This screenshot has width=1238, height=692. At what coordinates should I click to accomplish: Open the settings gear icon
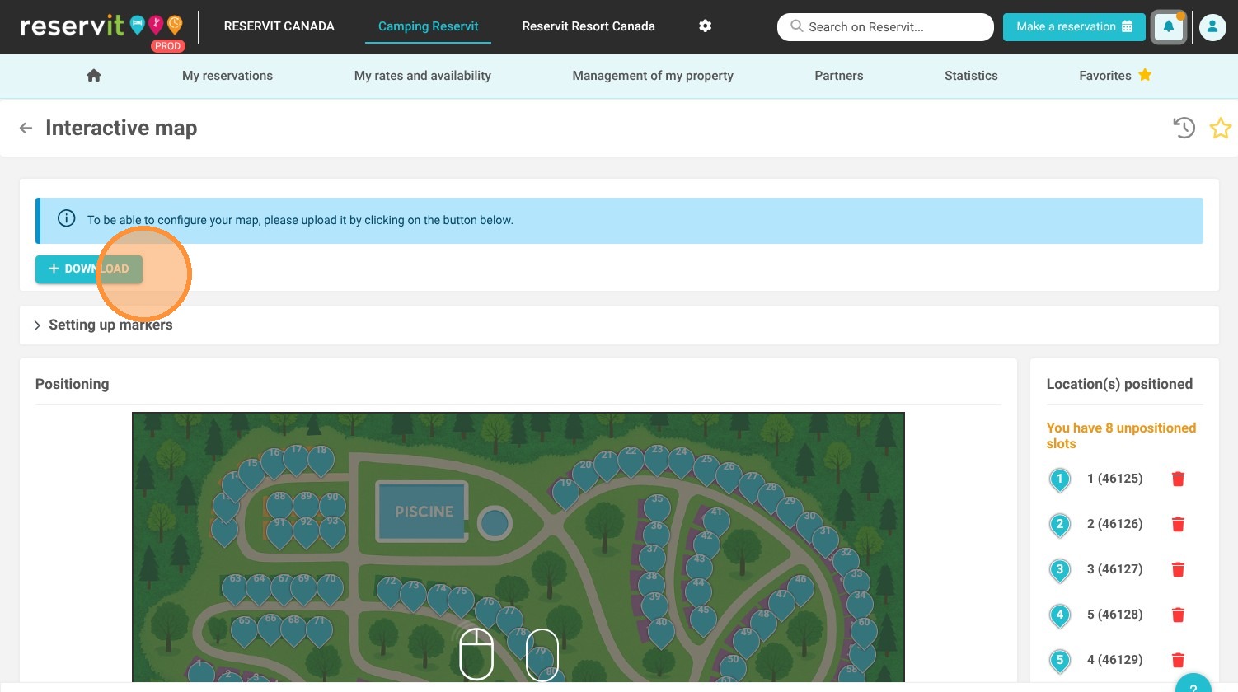(705, 26)
